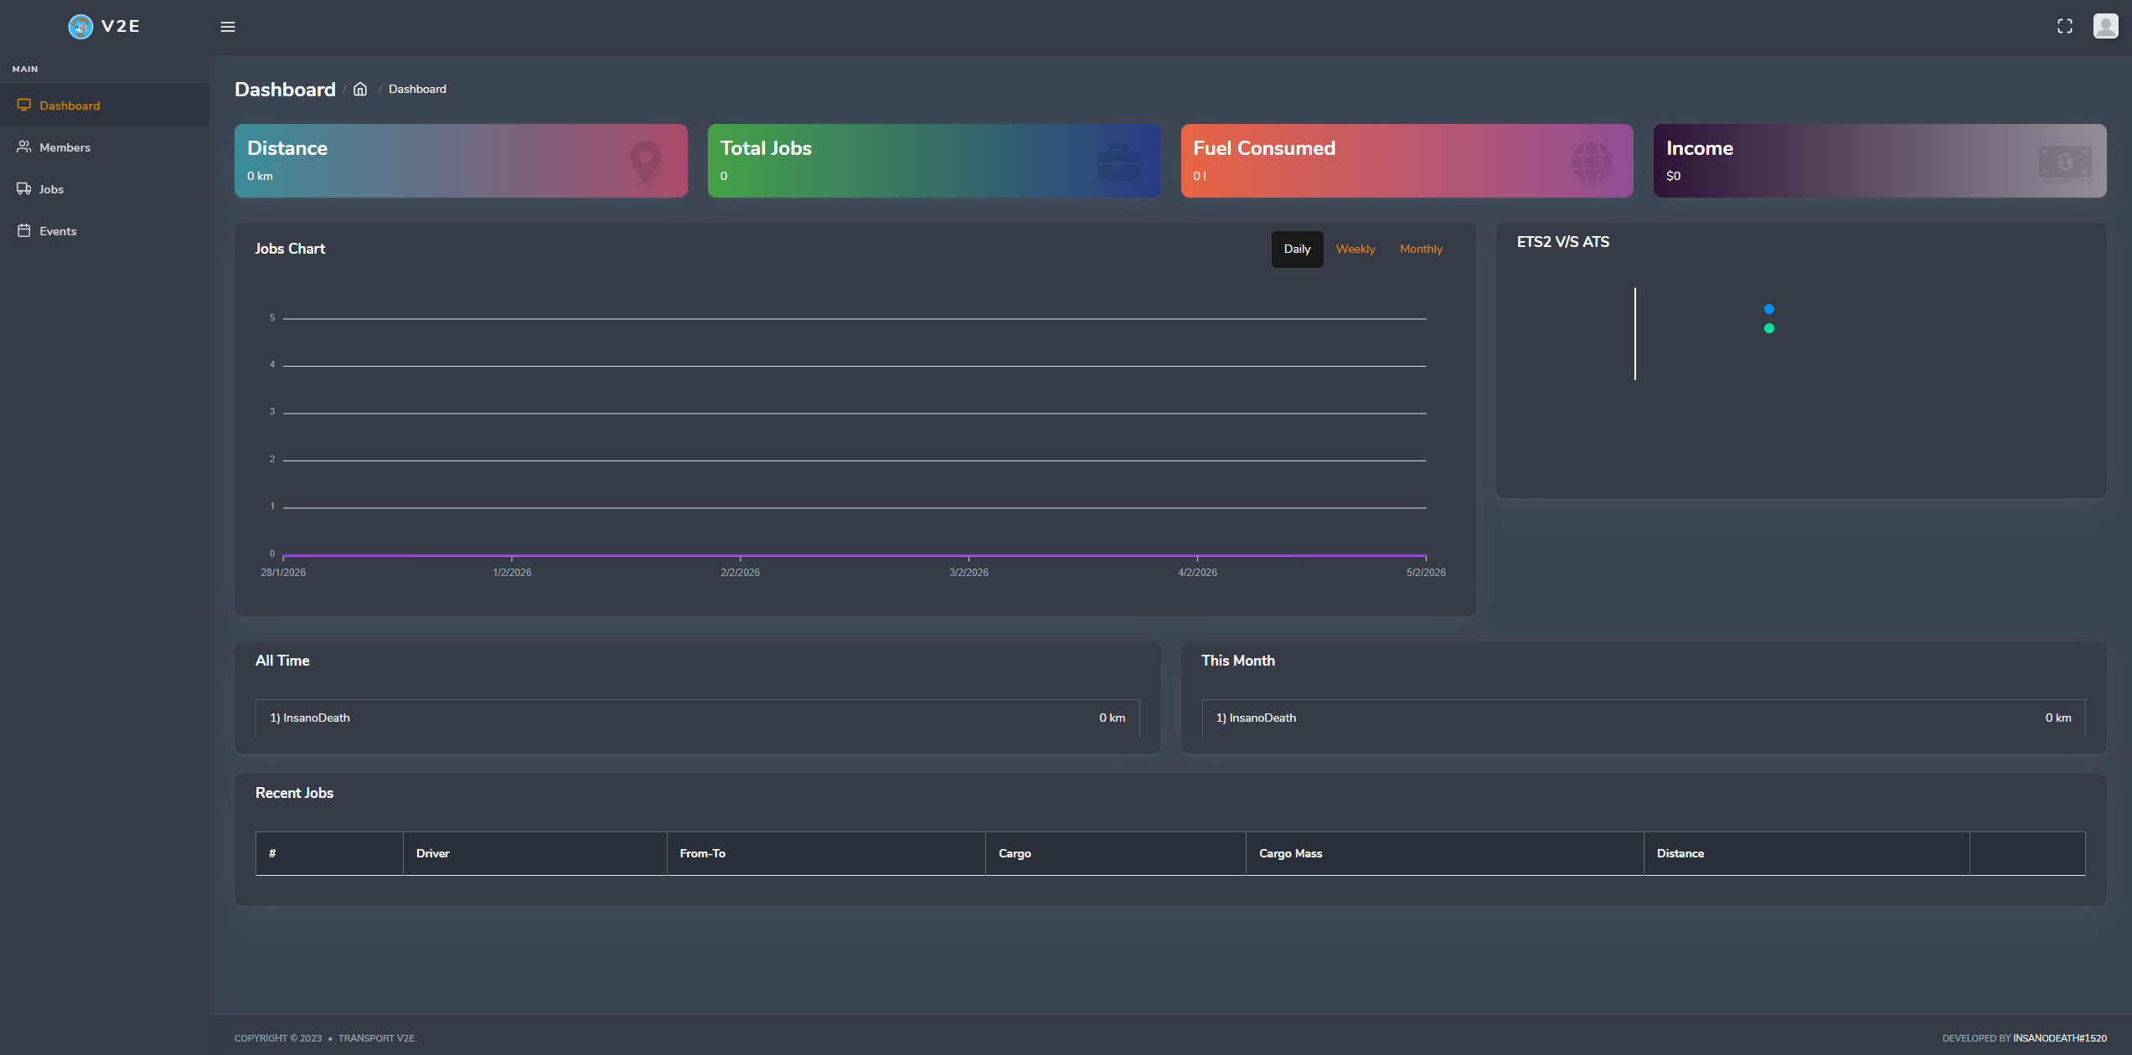This screenshot has height=1055, width=2132.
Task: Open the user avatar profile menu
Action: (2105, 26)
